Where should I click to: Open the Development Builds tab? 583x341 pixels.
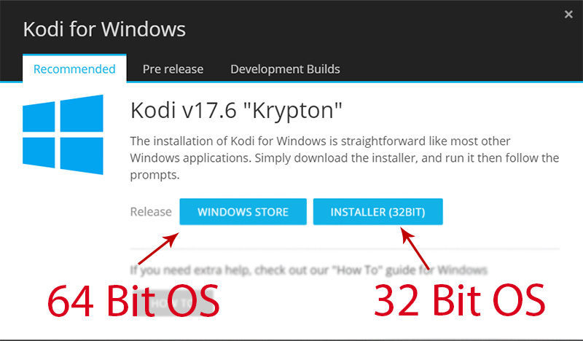tap(285, 68)
